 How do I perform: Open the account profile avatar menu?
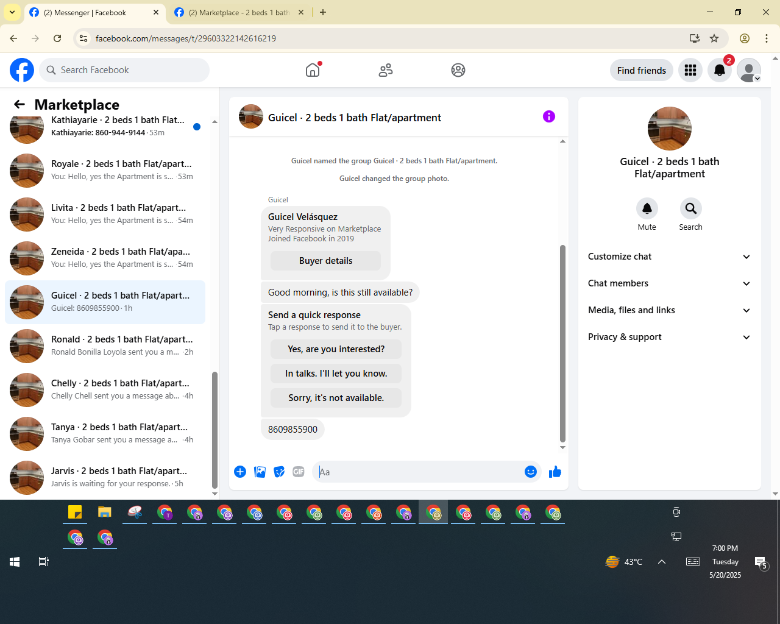click(x=749, y=70)
